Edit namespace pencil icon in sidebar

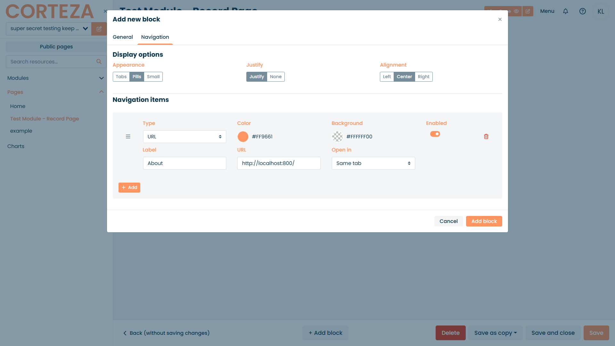99,29
